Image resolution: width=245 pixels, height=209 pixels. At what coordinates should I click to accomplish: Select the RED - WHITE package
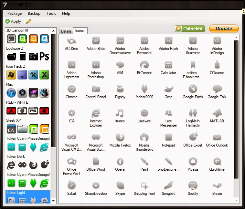tap(28, 108)
